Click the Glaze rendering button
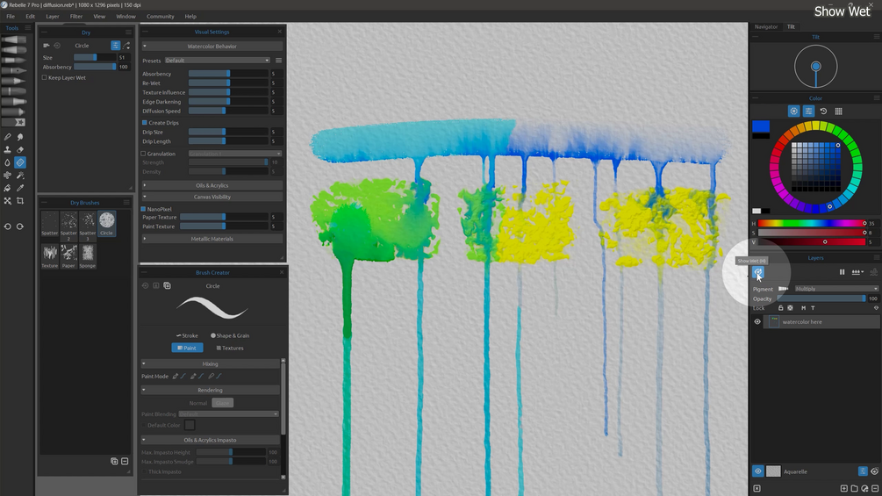 tap(223, 403)
